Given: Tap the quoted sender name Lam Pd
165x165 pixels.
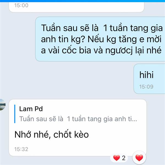Looking at the screenshot, I should [31, 109].
